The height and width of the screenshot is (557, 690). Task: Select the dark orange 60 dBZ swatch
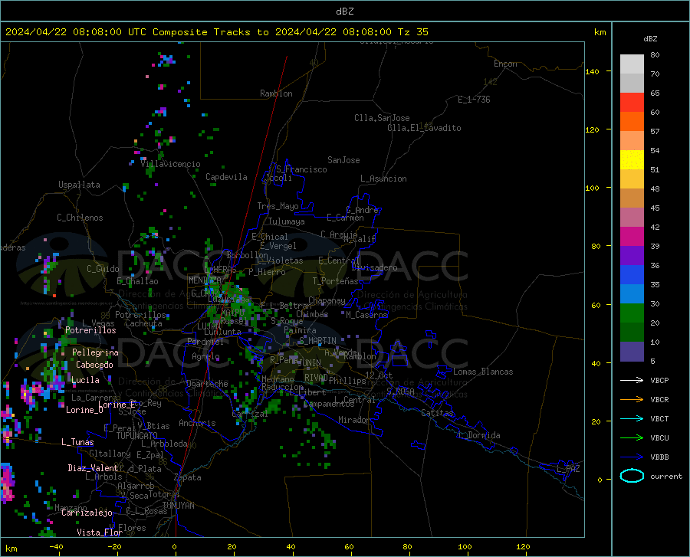632,122
